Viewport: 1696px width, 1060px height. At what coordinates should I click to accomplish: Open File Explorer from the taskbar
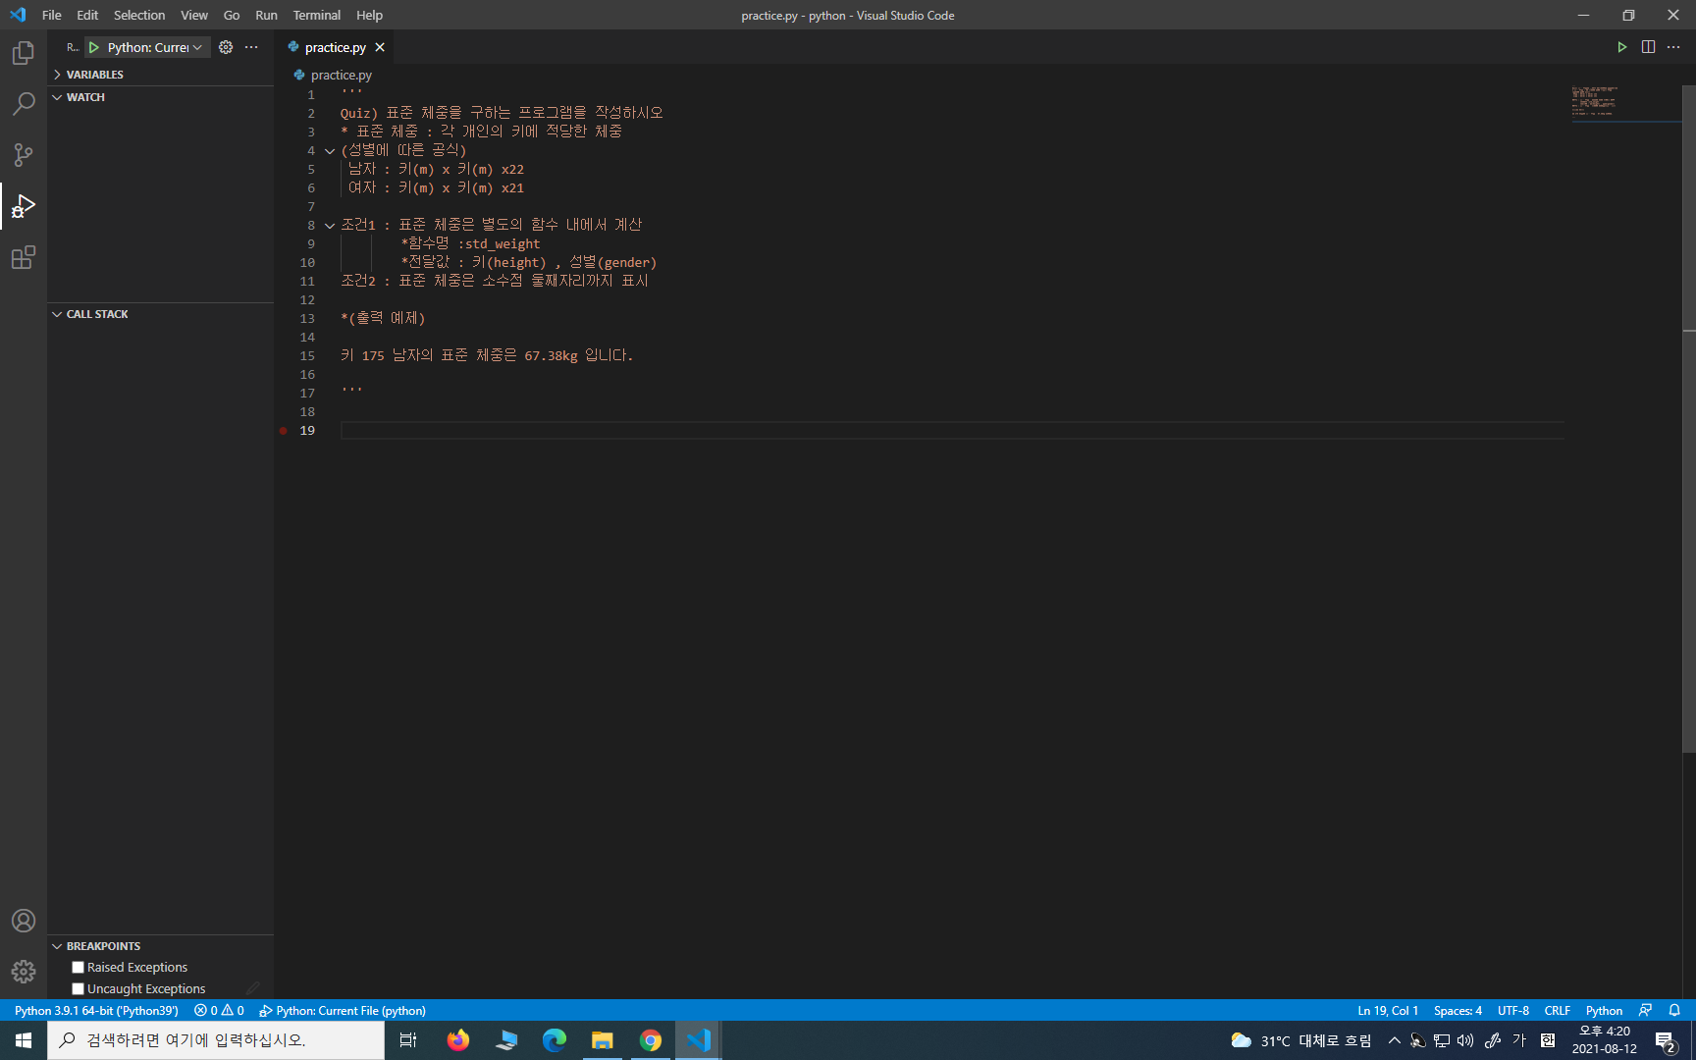pyautogui.click(x=602, y=1040)
